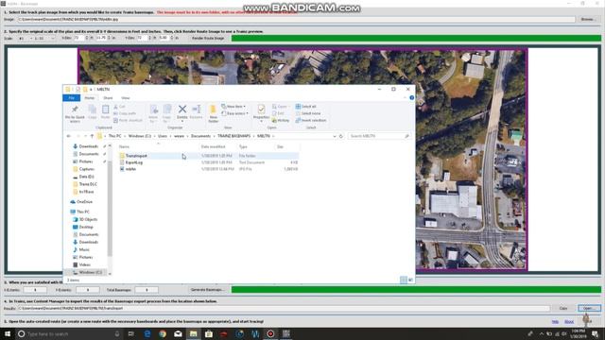Click the Copy icon in the ribbon
This screenshot has width=605, height=340.
click(93, 111)
